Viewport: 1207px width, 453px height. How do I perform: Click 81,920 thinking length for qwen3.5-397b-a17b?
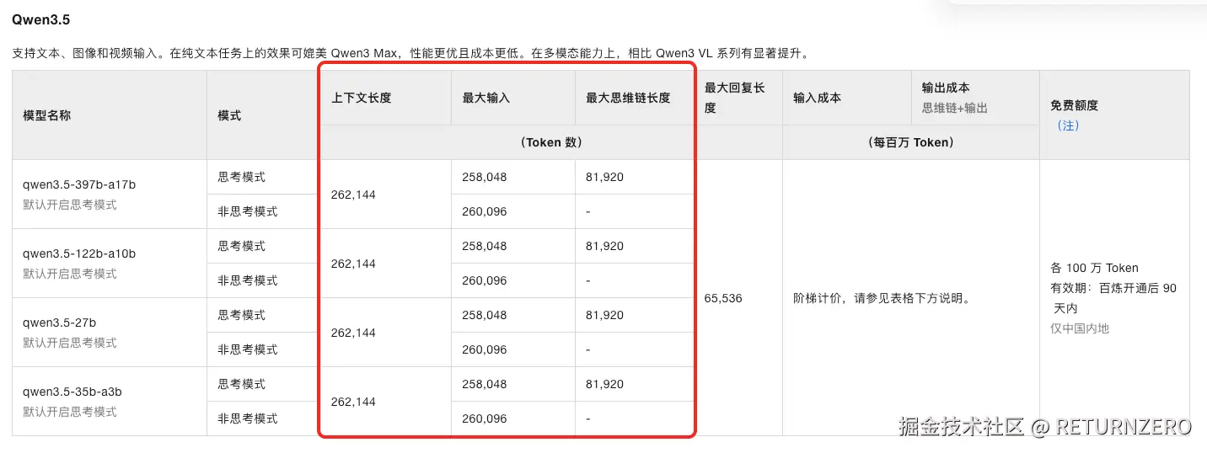605,177
